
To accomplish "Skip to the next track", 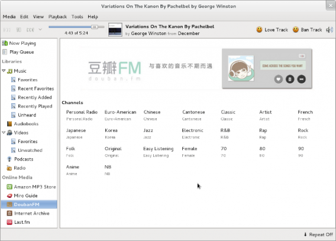I will [x=30, y=30].
